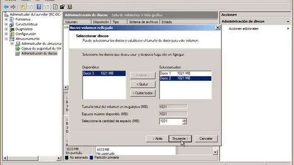
Task: Select the Características tree item
Action: coord(27,24)
